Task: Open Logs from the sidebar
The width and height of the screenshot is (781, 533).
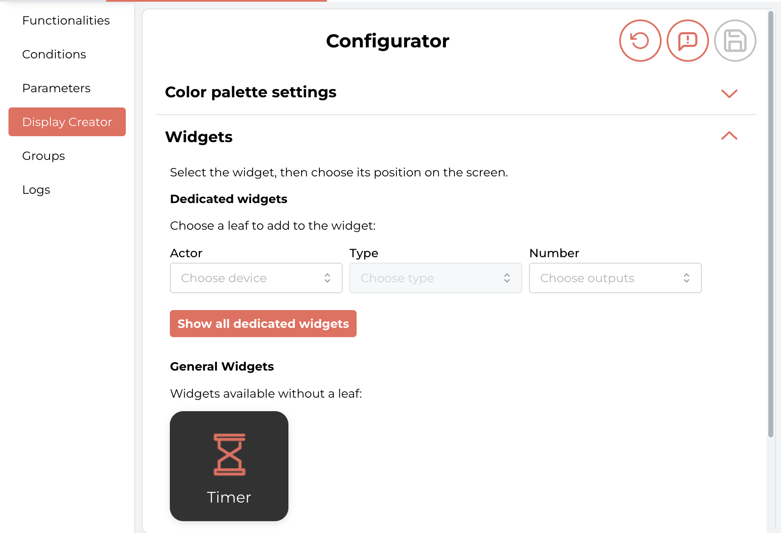Action: click(36, 190)
